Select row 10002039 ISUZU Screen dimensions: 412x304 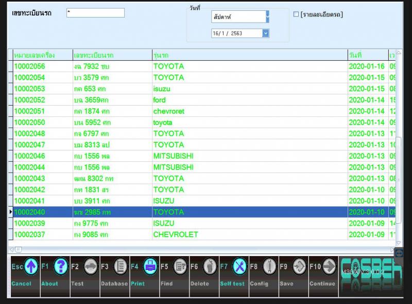point(204,224)
